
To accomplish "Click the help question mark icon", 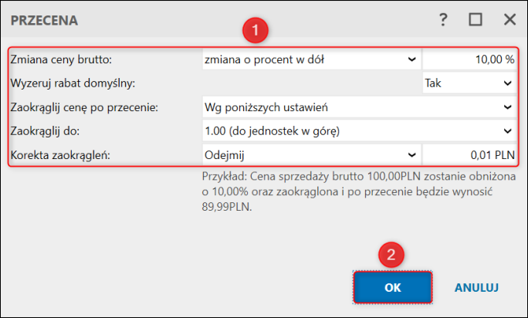I will pyautogui.click(x=443, y=20).
